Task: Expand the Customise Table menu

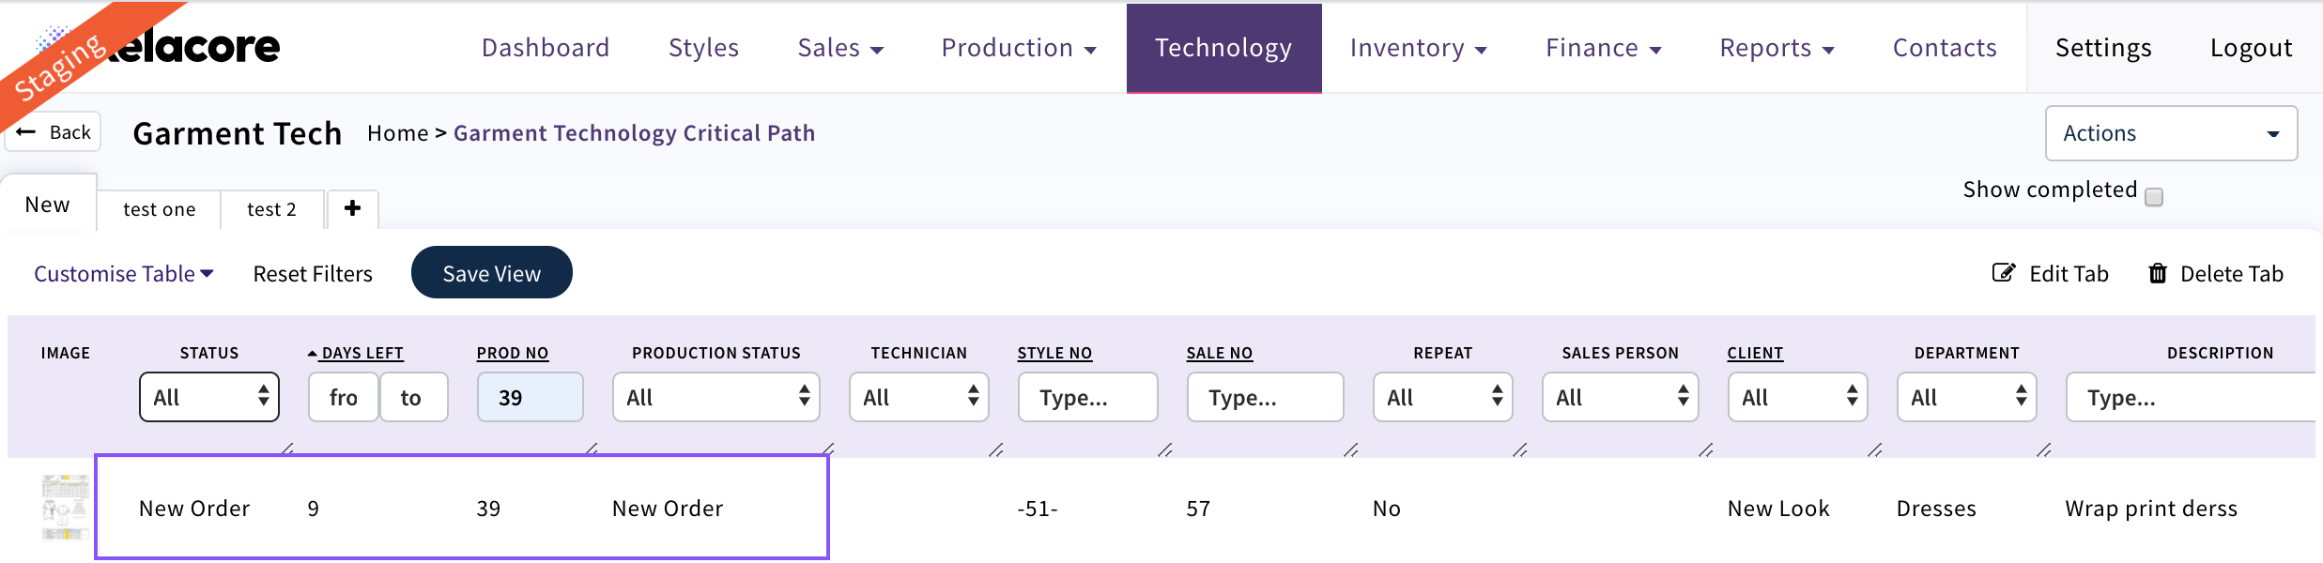Action: pos(124,273)
